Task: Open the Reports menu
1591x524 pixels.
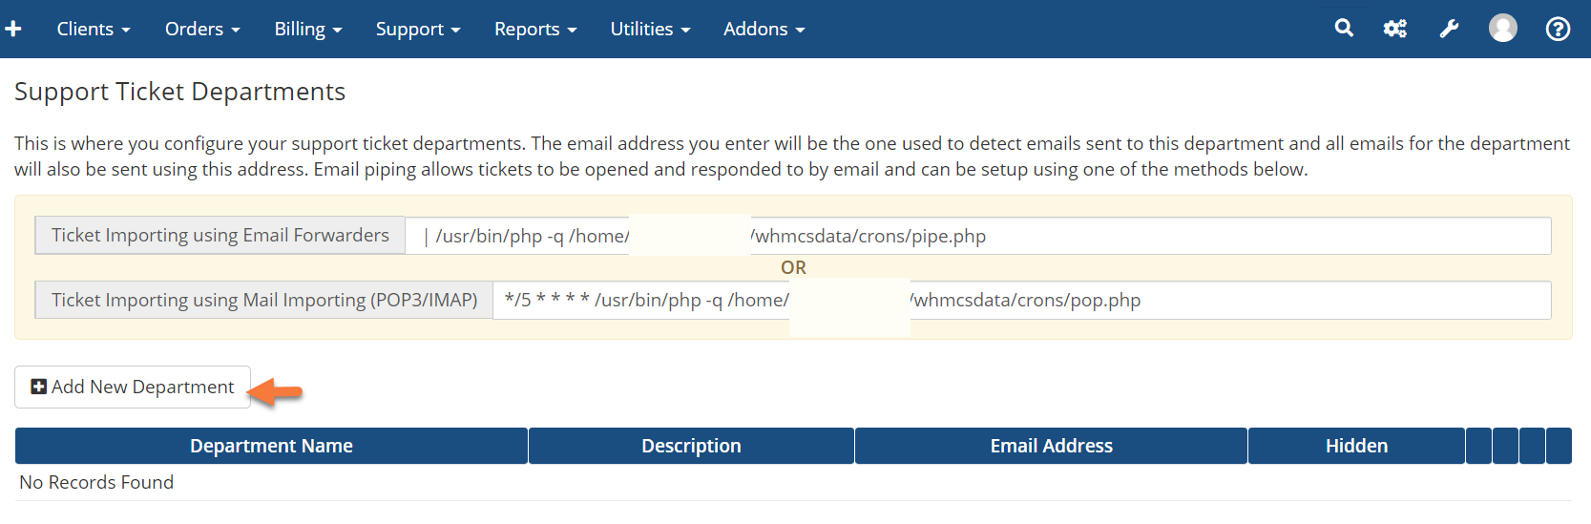Action: 534,29
